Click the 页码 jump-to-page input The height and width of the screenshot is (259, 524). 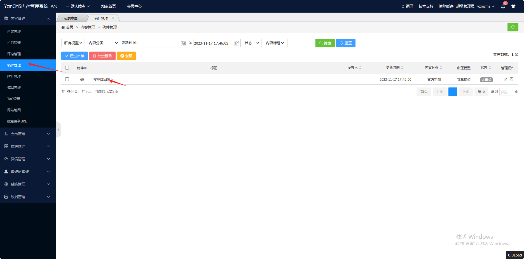click(506, 92)
